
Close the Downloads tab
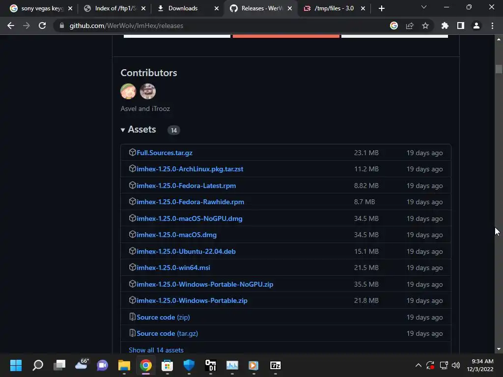tap(217, 8)
